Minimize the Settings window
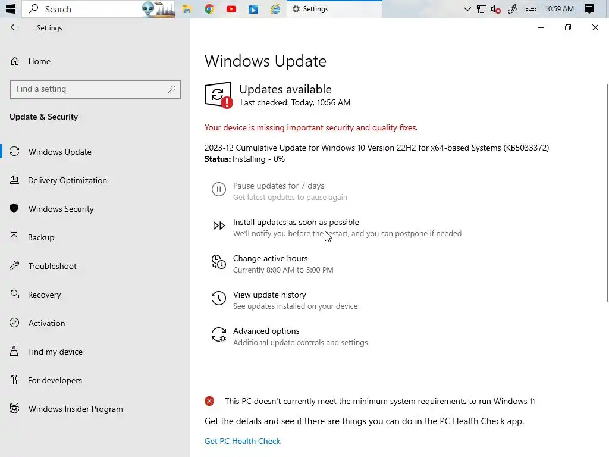The height and width of the screenshot is (457, 609). pos(540,27)
